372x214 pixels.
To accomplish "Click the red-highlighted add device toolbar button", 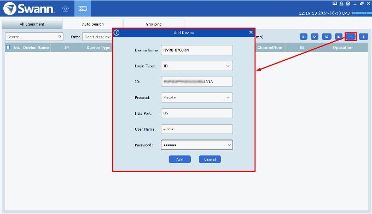I will [351, 37].
